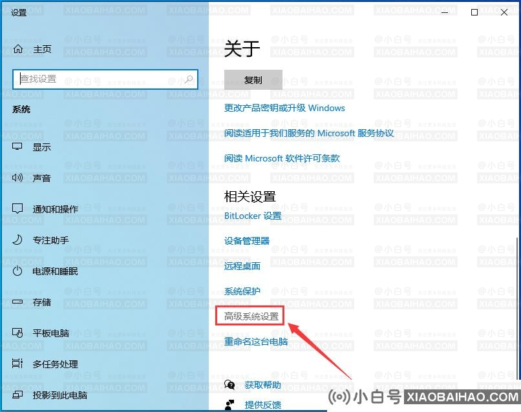This screenshot has width=521, height=412.
Task: Open 更改产品密钥或升级 Windows link
Action: pos(284,108)
